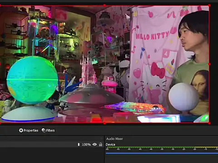The height and width of the screenshot is (163, 218).
Task: Click the bottom-right red corner handle
Action: tap(209, 123)
